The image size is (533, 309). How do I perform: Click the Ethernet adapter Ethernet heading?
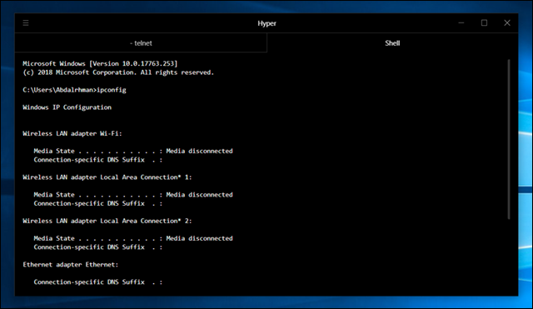(71, 265)
